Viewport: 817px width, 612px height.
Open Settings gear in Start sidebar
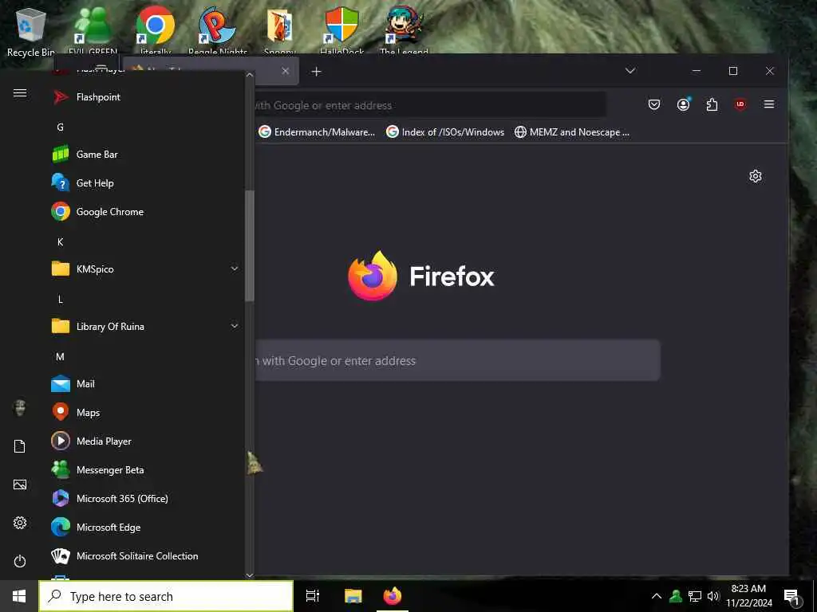coord(20,523)
